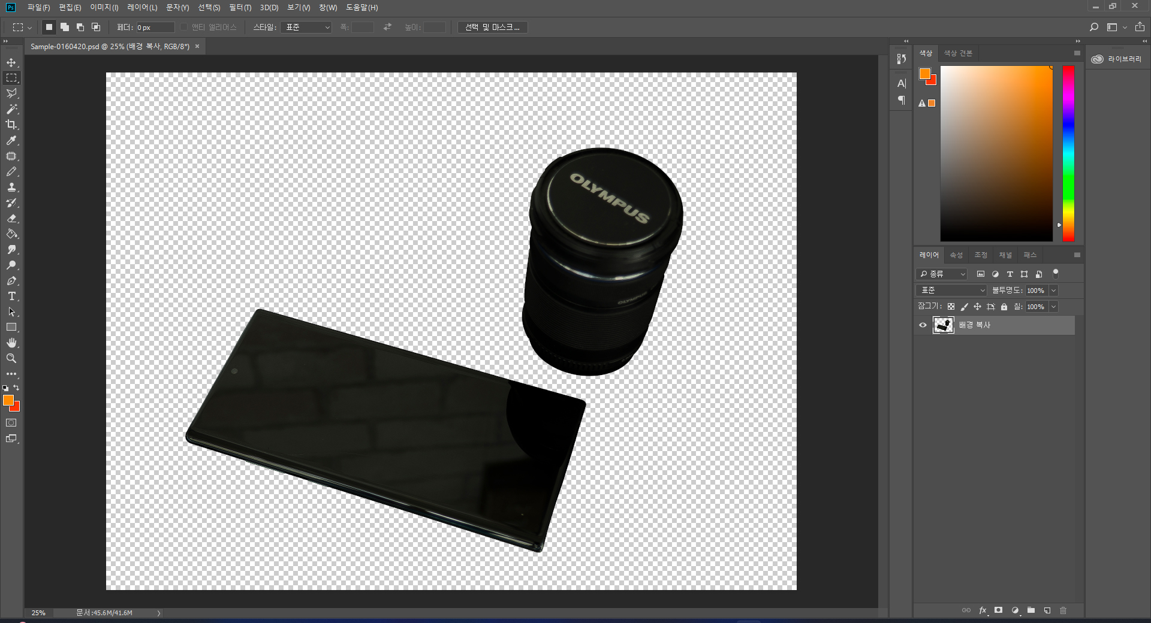Swap foreground and background colors

point(16,388)
